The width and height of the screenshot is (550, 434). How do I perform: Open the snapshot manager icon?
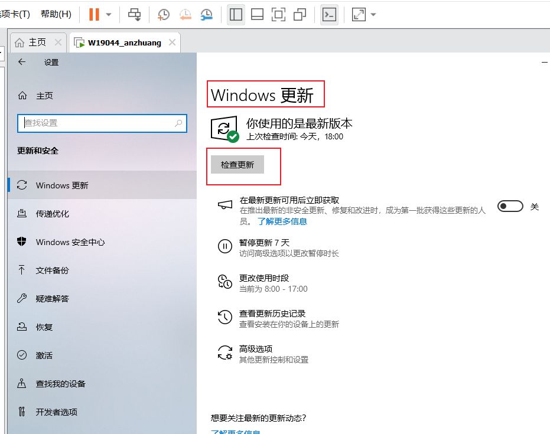[206, 15]
